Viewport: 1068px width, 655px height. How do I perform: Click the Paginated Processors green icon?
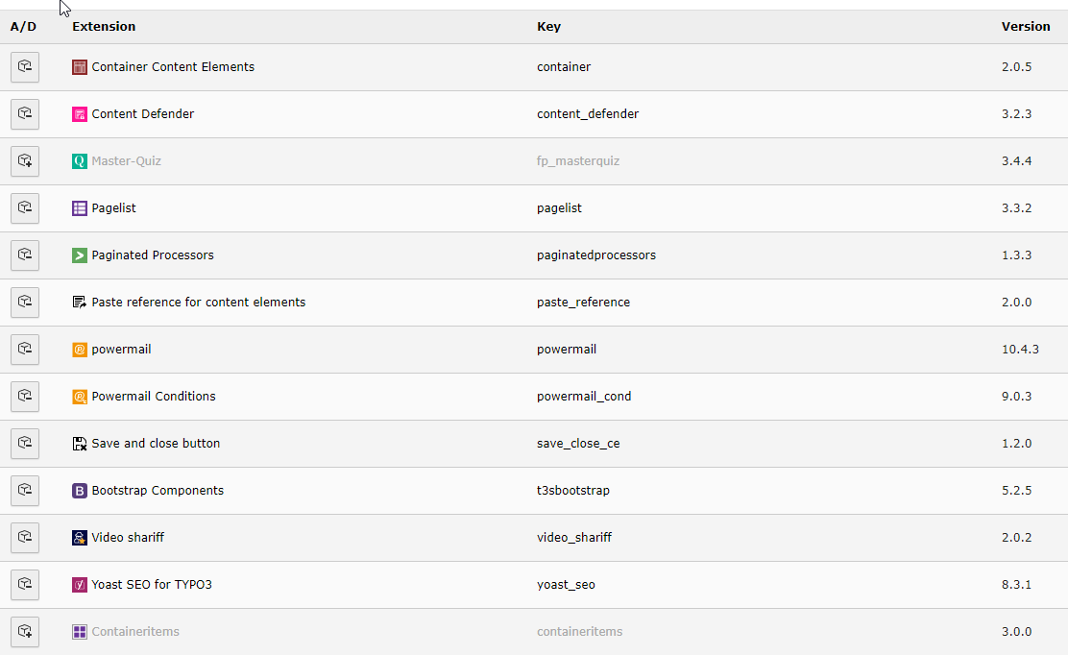80,255
